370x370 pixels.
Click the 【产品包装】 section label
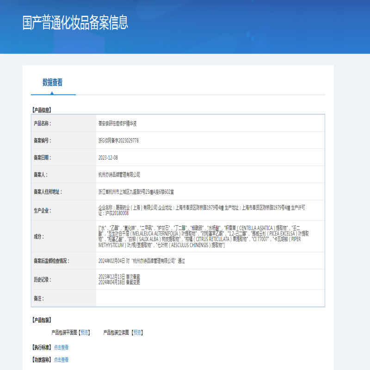point(43,319)
